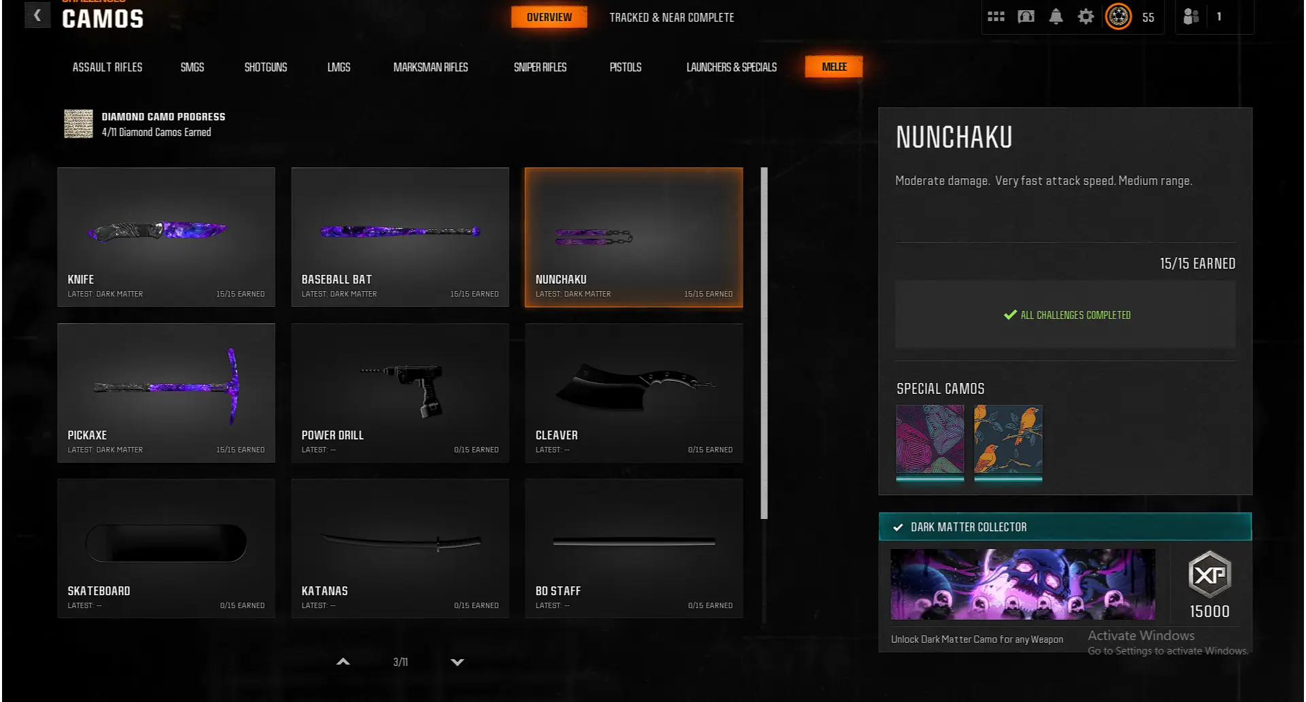
Task: Select the orange birds special camo swatch
Action: point(1008,441)
